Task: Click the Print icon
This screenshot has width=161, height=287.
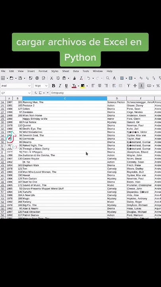Action: 37,78
